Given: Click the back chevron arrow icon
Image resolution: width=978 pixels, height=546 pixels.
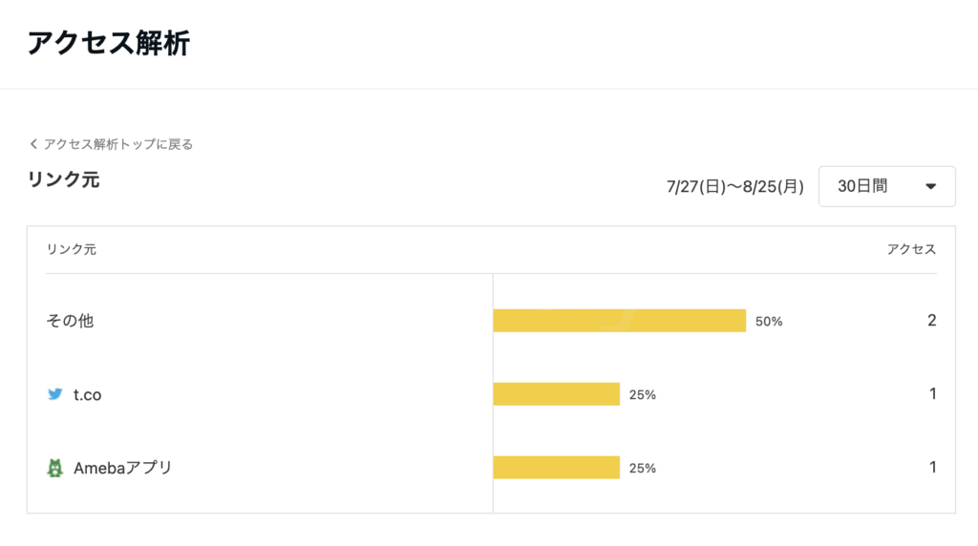Looking at the screenshot, I should pos(33,144).
